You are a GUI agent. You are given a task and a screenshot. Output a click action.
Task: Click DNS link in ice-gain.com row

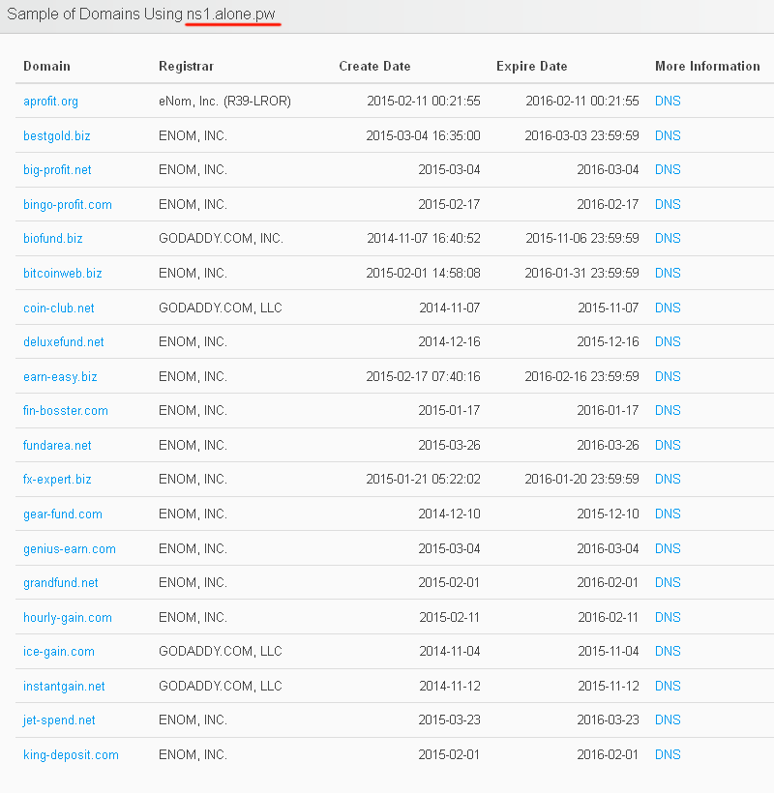pyautogui.click(x=668, y=651)
